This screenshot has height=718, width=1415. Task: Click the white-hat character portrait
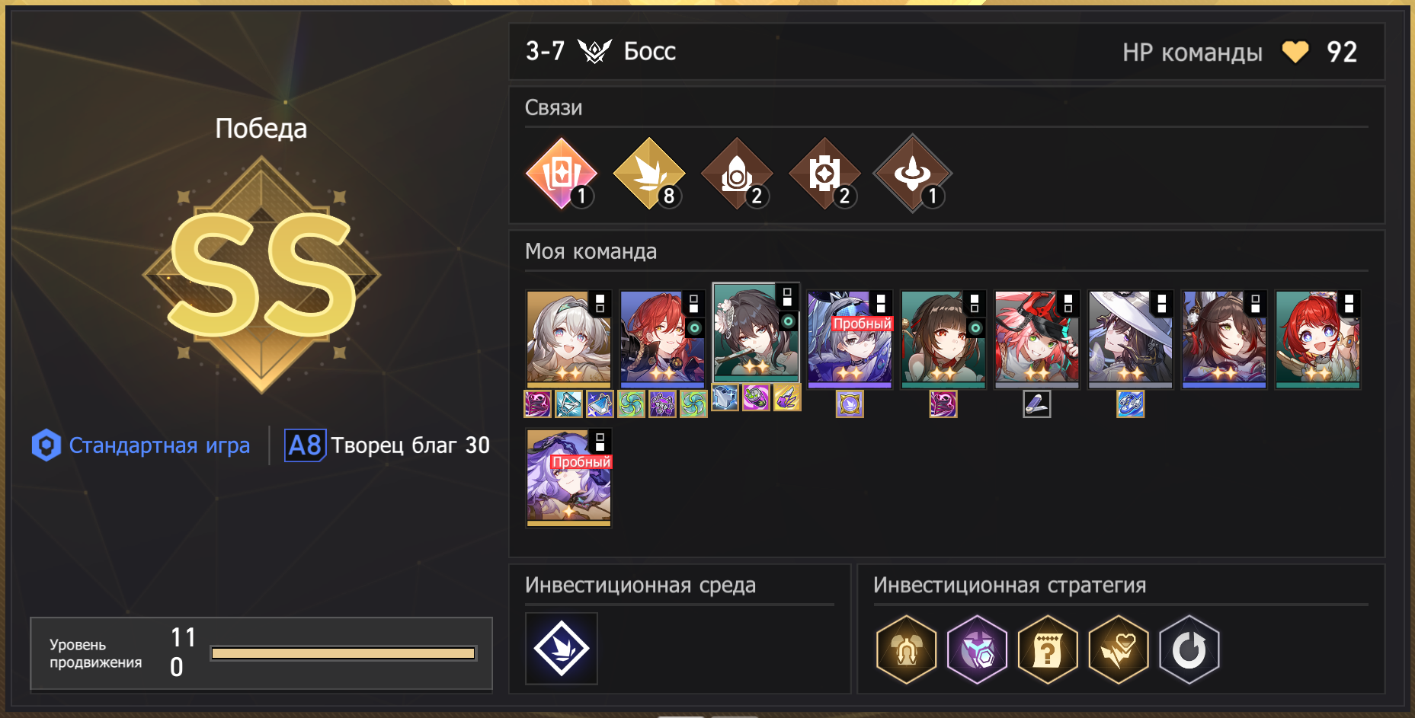click(x=1130, y=339)
